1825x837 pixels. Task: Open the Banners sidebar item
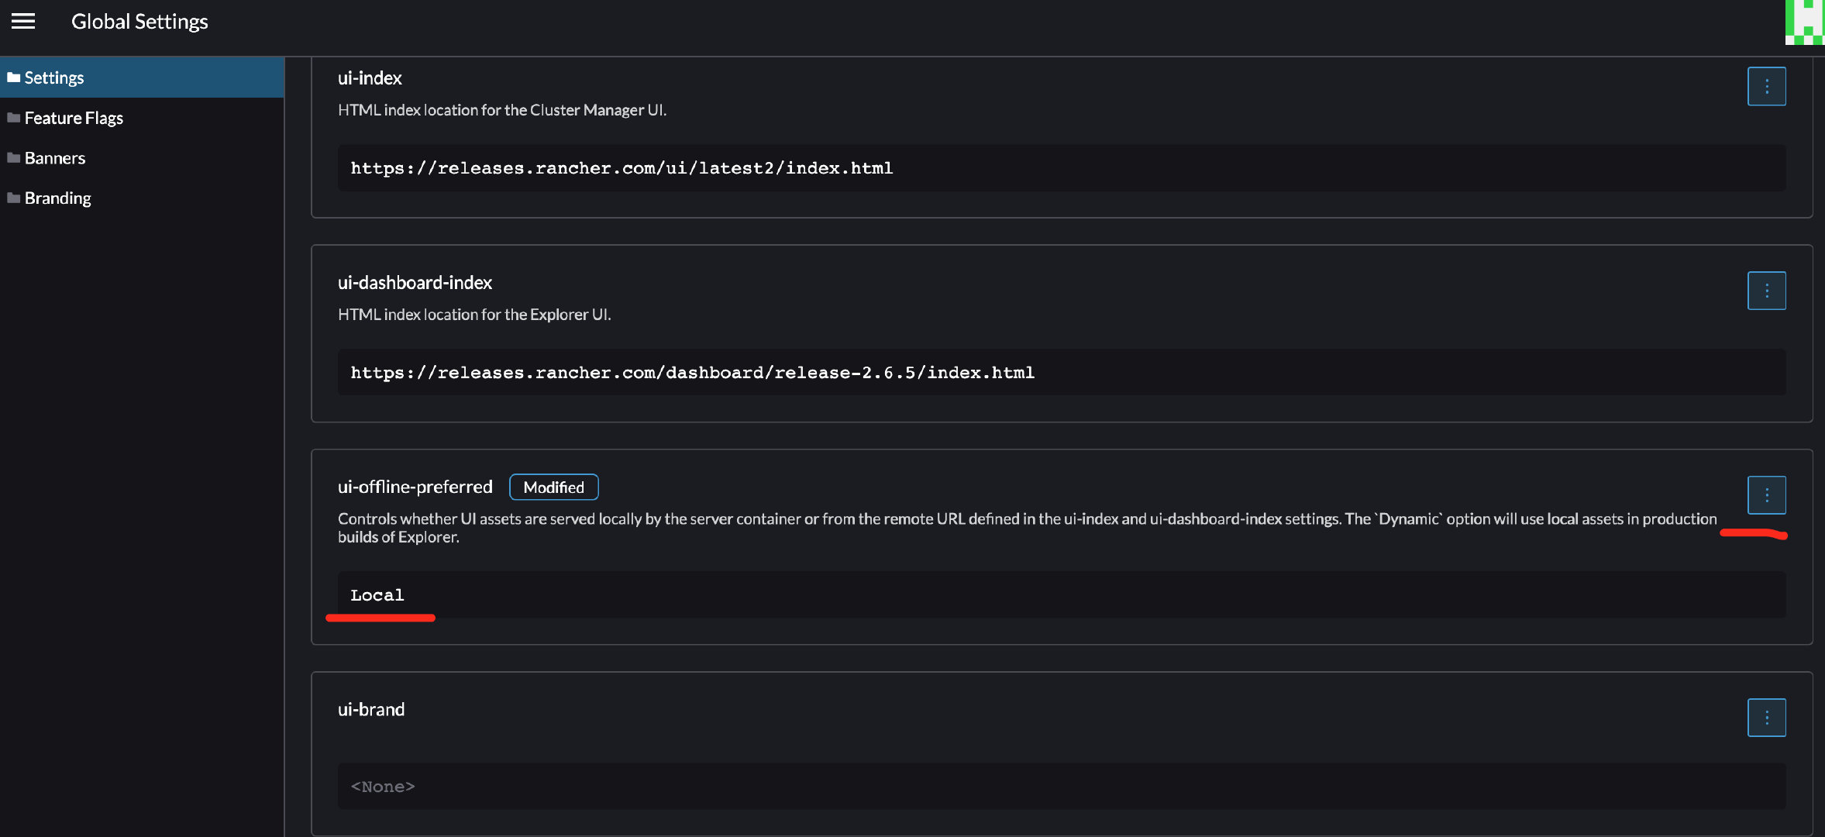click(x=55, y=158)
